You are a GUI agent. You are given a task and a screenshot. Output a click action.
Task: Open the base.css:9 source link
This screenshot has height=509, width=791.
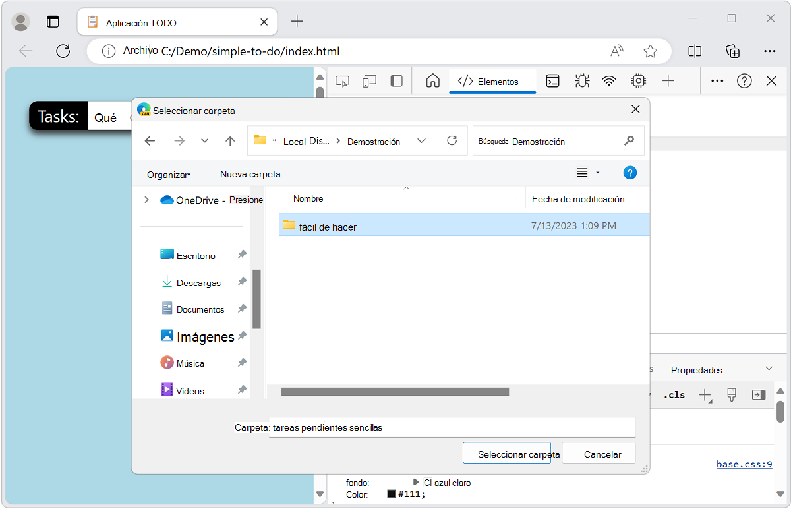pyautogui.click(x=744, y=464)
